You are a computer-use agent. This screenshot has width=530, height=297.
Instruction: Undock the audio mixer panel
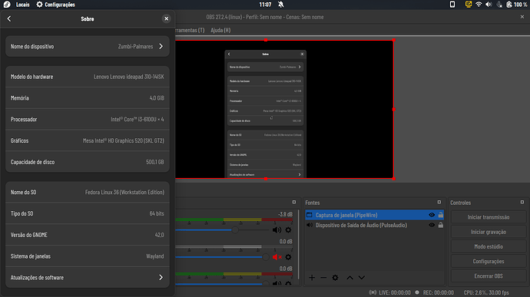point(294,202)
